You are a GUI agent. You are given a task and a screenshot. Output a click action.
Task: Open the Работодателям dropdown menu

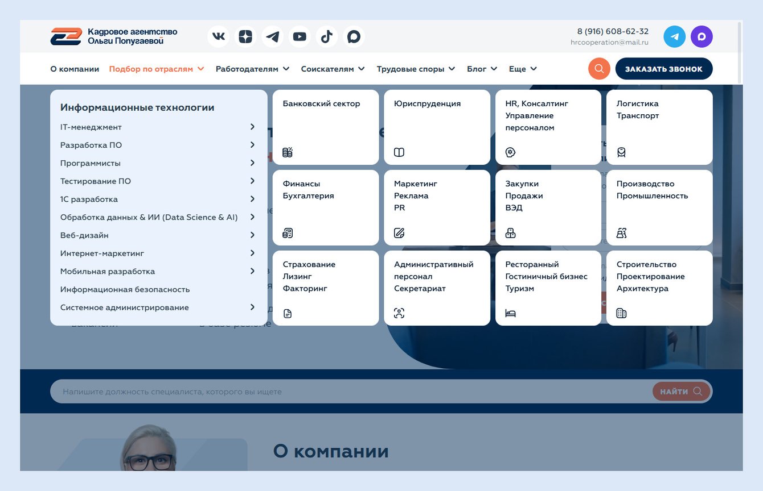click(252, 69)
